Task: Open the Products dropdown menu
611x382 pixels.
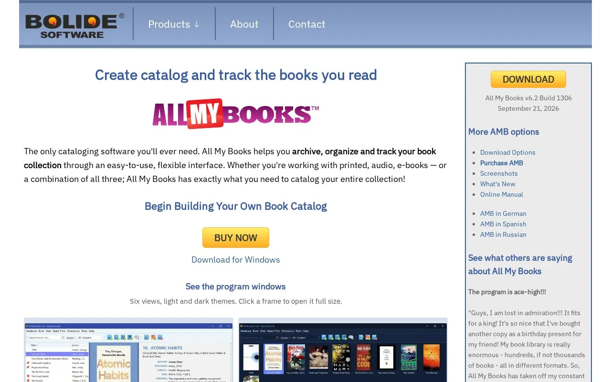Action: pyautogui.click(x=174, y=24)
